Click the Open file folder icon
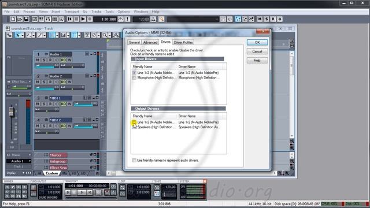Image resolution: width=370 pixels, height=208 pixels. 20,19
